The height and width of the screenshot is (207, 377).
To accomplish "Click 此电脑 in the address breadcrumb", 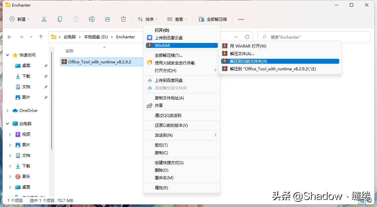I will (x=70, y=37).
